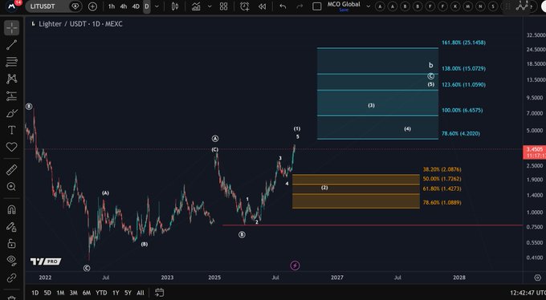Image resolution: width=546 pixels, height=300 pixels.
Task: Toggle stay in drawing mode pencil-lock
Action: coord(11,226)
